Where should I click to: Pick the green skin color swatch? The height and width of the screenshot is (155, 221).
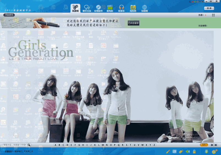(195, 2)
